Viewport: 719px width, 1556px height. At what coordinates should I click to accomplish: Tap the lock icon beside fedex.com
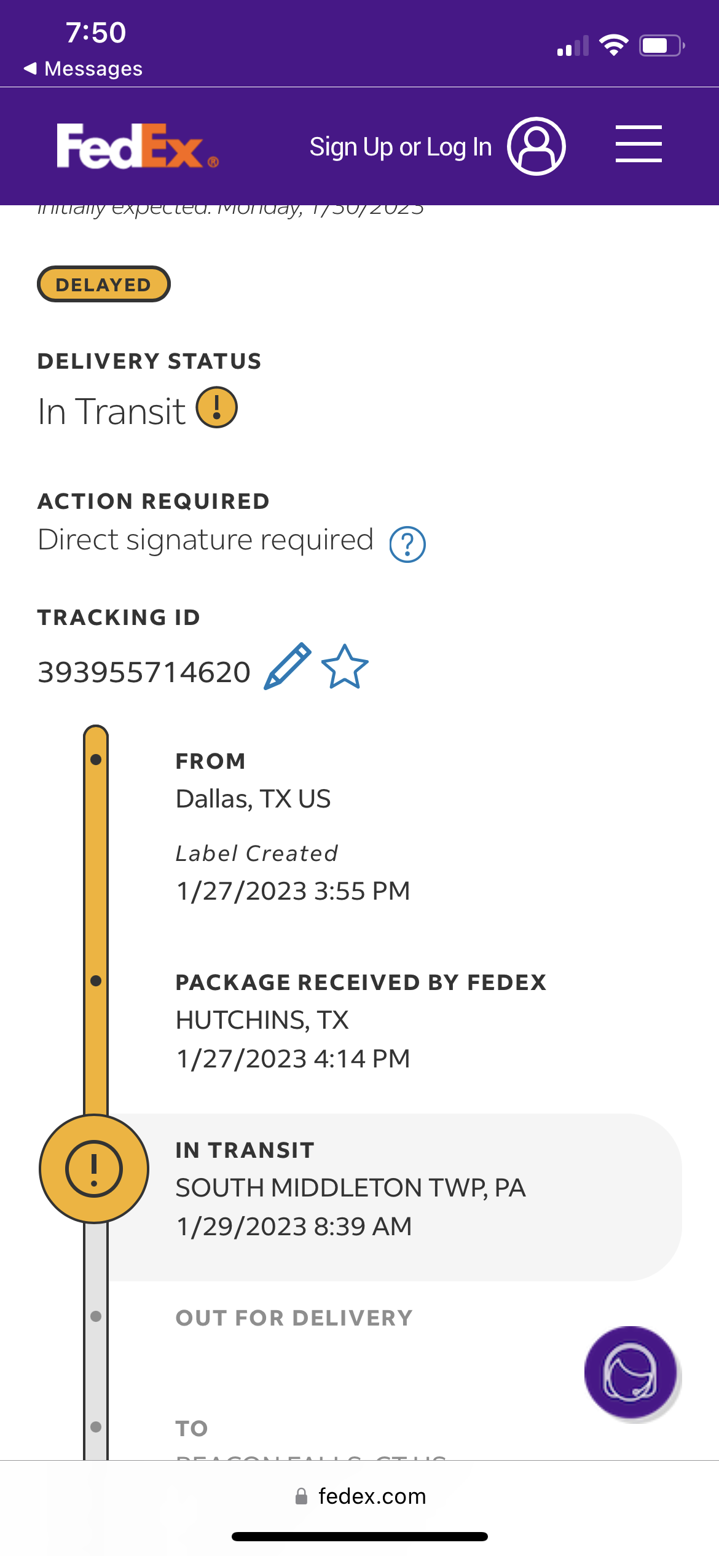[x=301, y=1496]
